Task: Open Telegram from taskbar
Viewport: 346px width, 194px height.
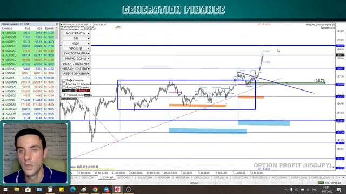Action: tap(107, 189)
